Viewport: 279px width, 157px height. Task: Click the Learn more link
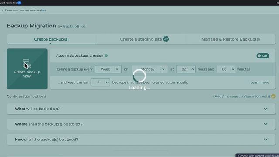[260, 82]
